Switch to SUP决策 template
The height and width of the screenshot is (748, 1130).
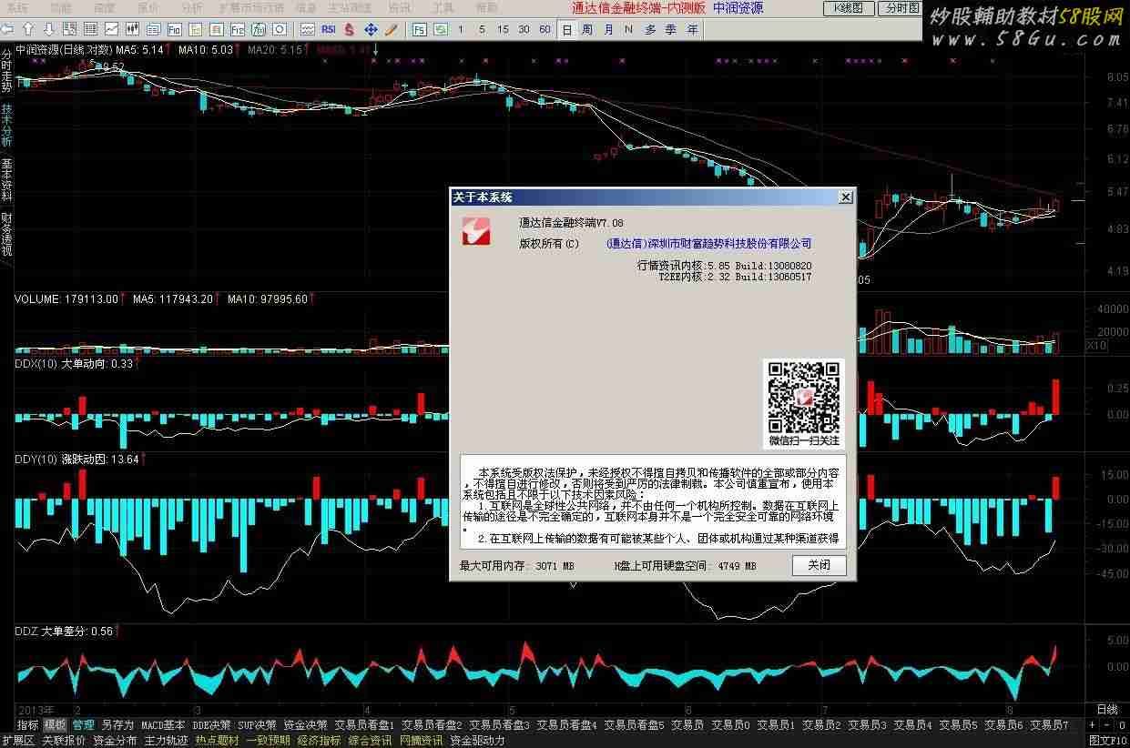tap(258, 725)
